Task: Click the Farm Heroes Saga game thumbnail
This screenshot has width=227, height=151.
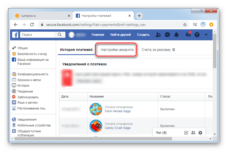Action: tap(96, 109)
